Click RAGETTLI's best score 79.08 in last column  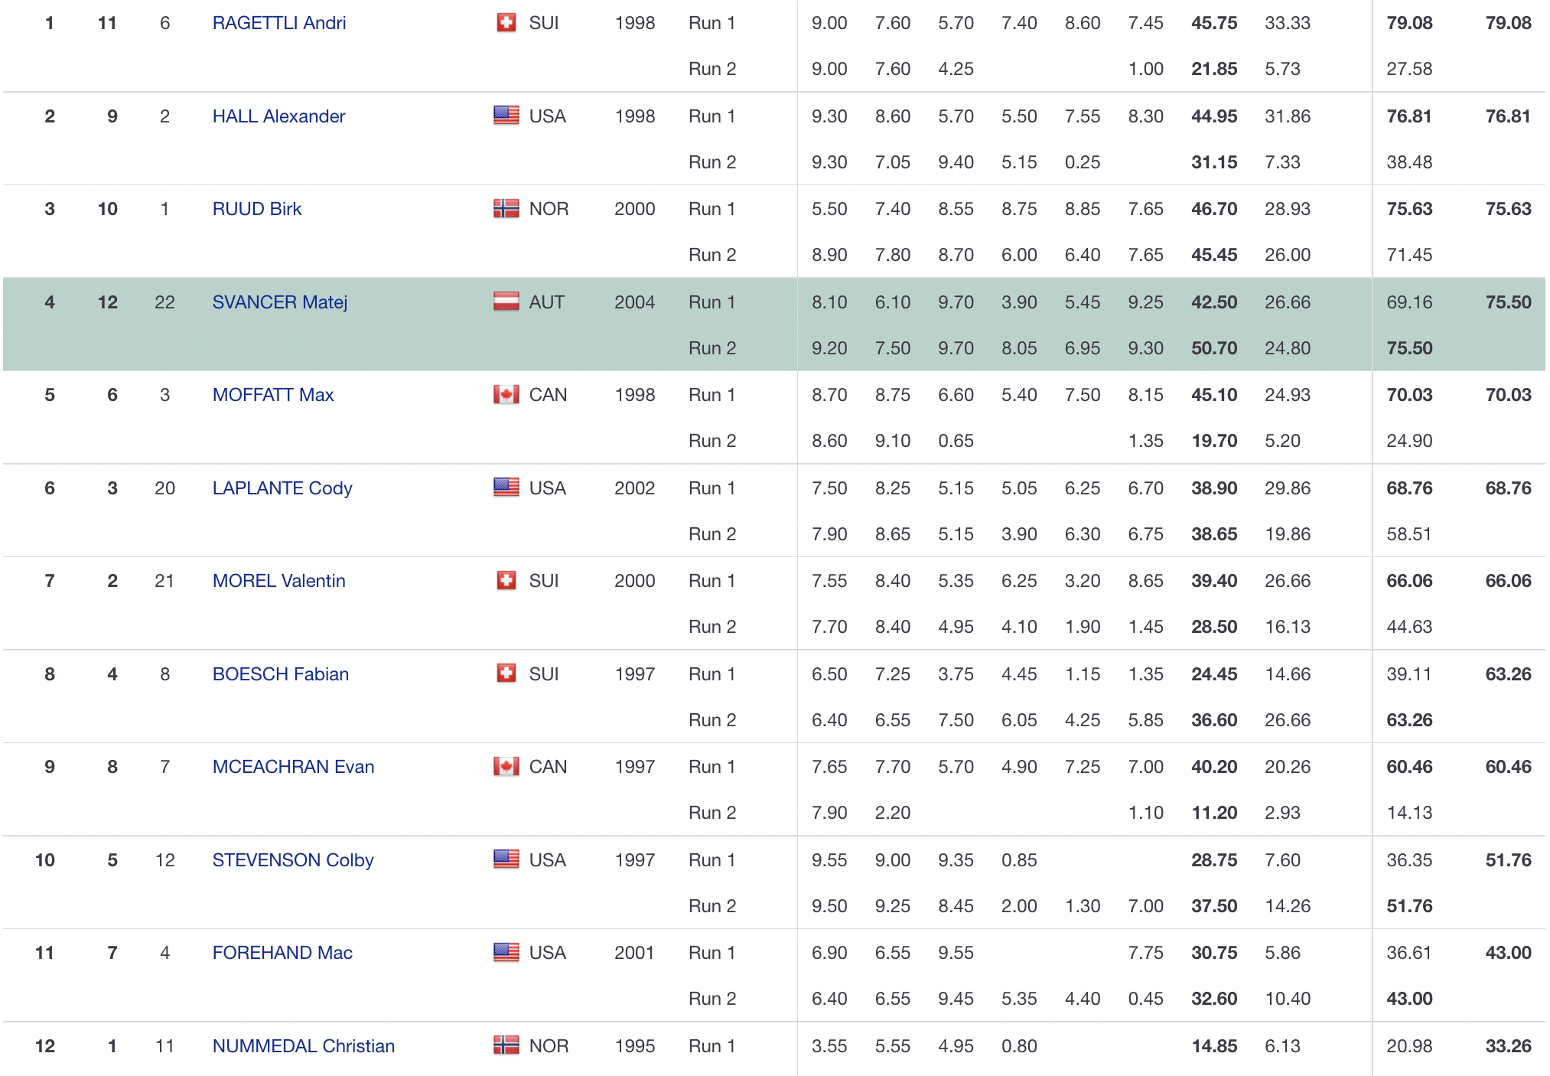(1507, 23)
